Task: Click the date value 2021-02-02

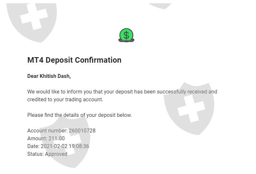Action: coord(54,146)
